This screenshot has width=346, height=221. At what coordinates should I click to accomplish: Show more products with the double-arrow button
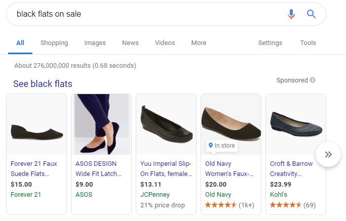pyautogui.click(x=328, y=154)
